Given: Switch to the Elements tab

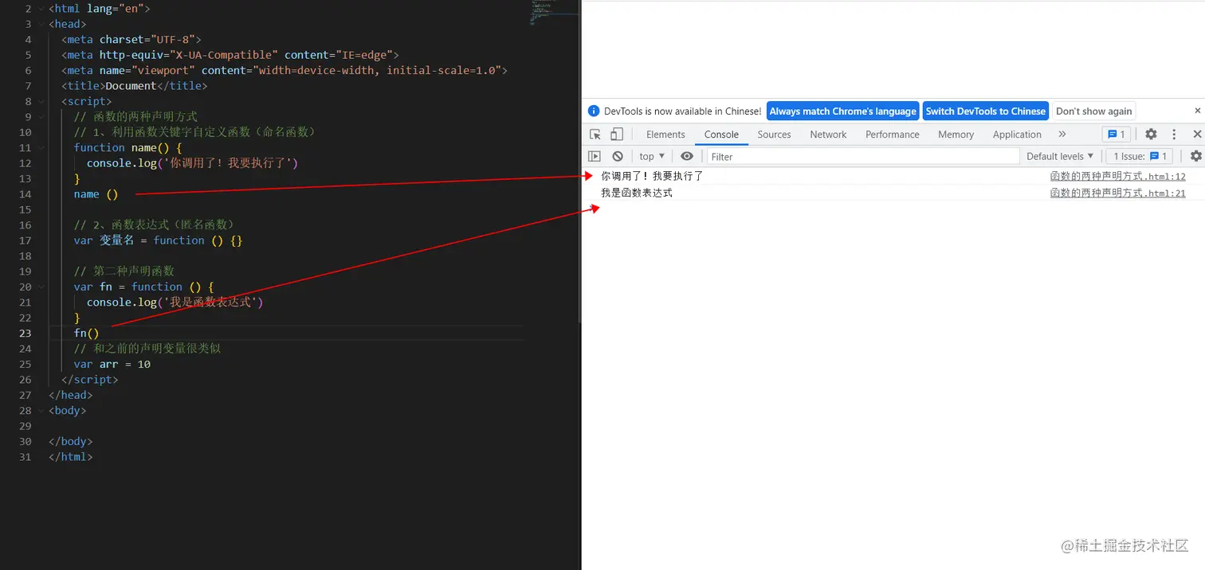Looking at the screenshot, I should pyautogui.click(x=665, y=135).
